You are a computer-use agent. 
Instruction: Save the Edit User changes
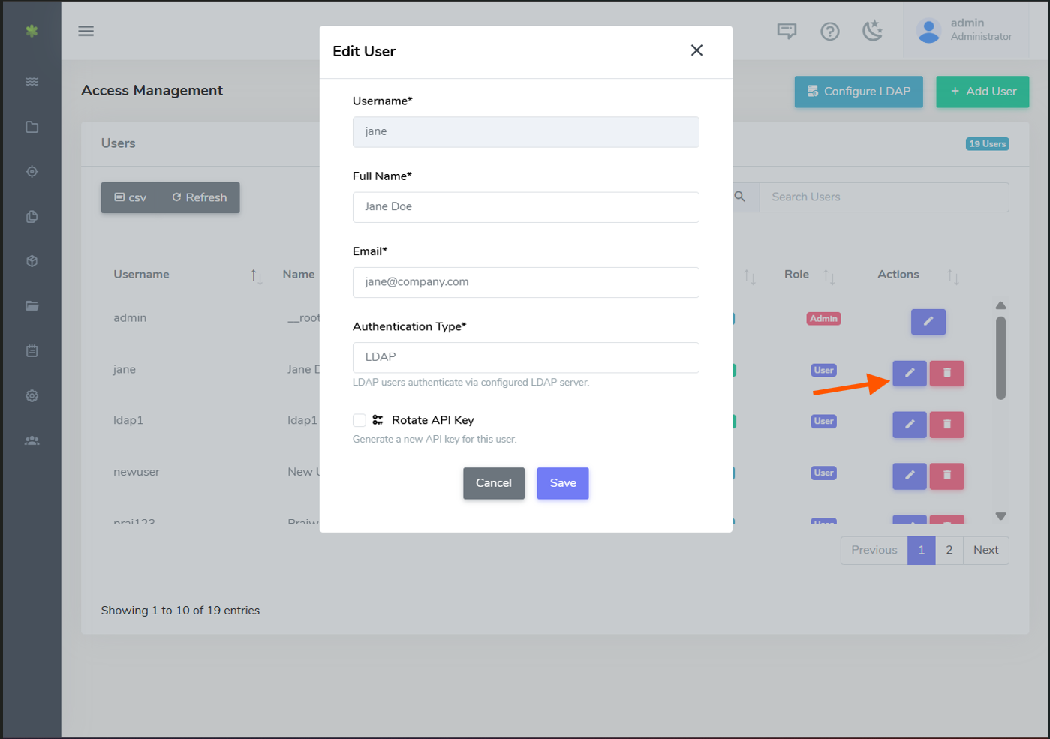pyautogui.click(x=562, y=483)
